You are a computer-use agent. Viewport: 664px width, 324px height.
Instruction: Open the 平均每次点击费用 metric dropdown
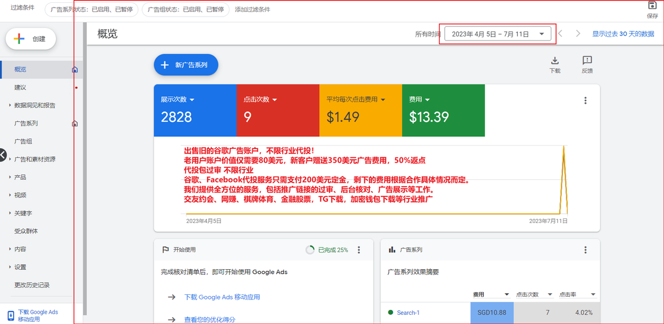click(x=383, y=100)
